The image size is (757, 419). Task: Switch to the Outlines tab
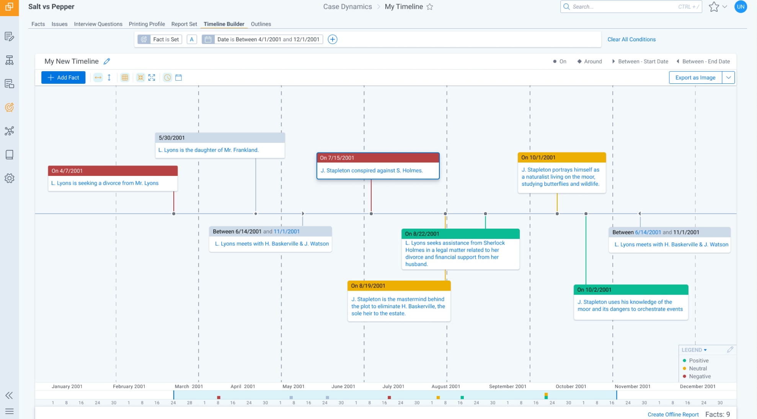coord(261,24)
